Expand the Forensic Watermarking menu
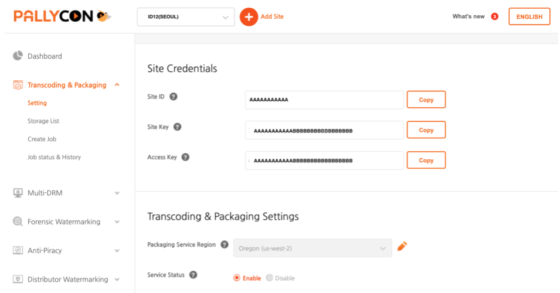Image resolution: width=560 pixels, height=293 pixels. (x=67, y=222)
